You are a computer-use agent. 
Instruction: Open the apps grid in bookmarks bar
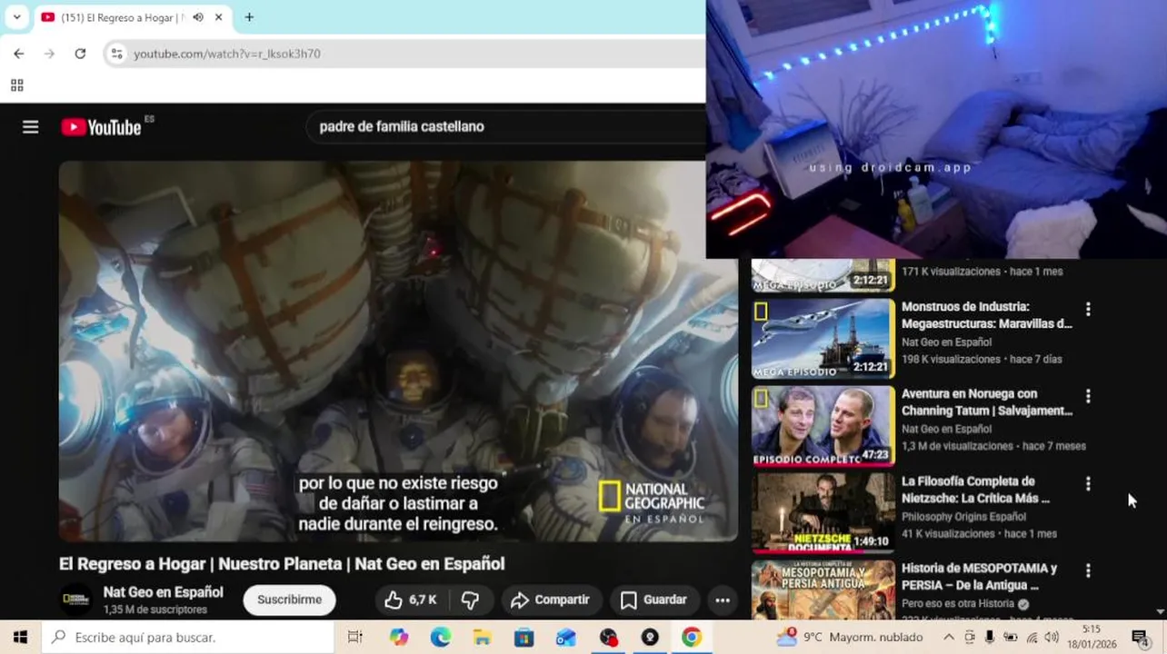tap(16, 85)
